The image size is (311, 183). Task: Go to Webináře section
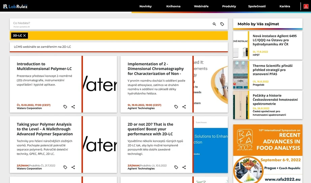[201, 6]
